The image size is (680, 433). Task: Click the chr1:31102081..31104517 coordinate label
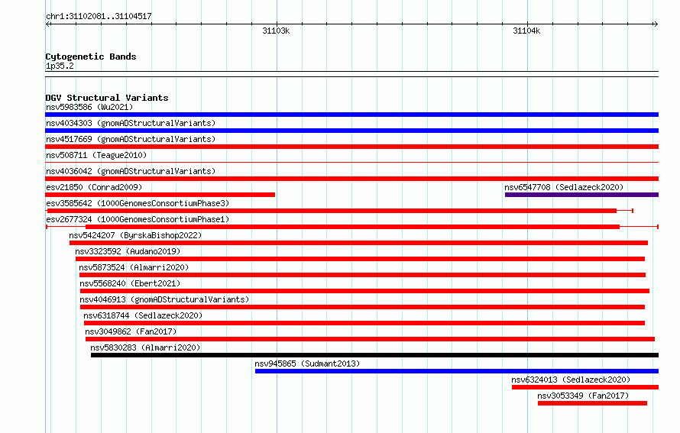pyautogui.click(x=99, y=16)
